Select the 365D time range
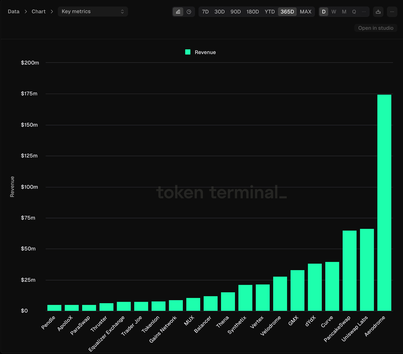 [287, 12]
